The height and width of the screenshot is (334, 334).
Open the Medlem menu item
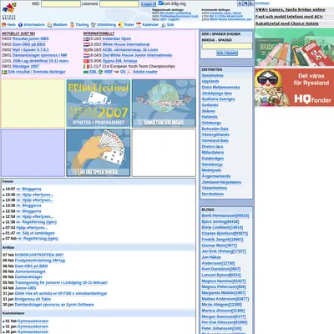(60, 25)
